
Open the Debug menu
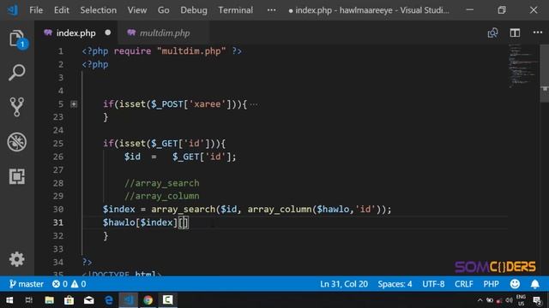(194, 10)
